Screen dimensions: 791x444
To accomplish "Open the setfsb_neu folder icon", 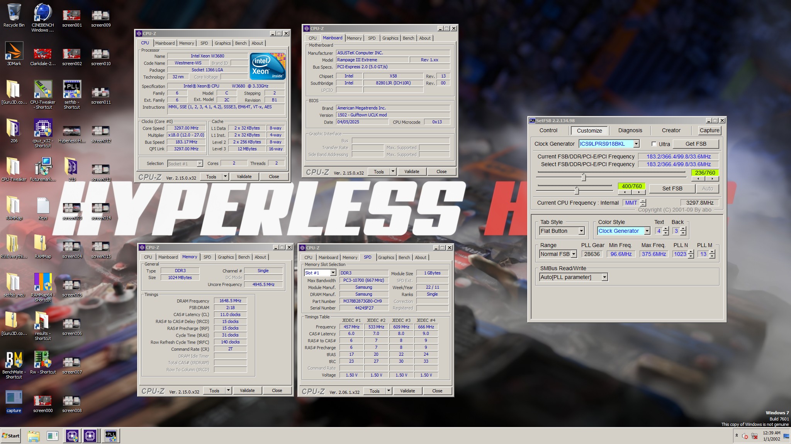I will (14, 285).
